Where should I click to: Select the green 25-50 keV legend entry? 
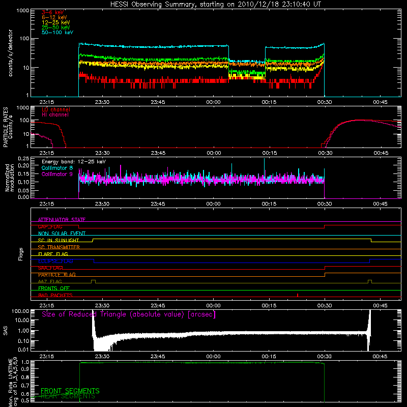coord(55,27)
